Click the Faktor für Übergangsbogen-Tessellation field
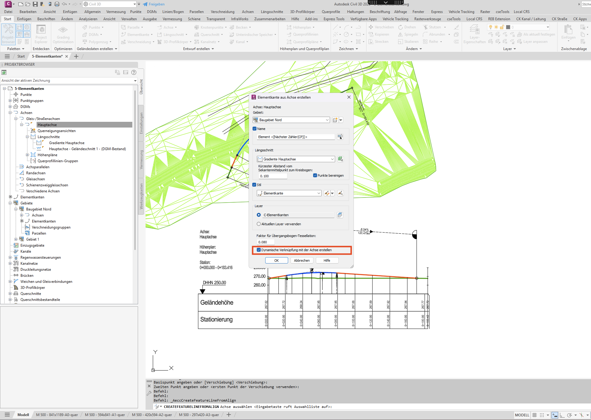The height and width of the screenshot is (420, 591). pos(266,242)
